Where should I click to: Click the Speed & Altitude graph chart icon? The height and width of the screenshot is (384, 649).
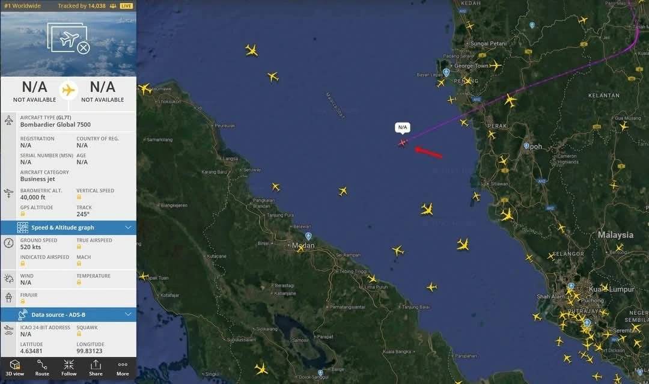[22, 228]
